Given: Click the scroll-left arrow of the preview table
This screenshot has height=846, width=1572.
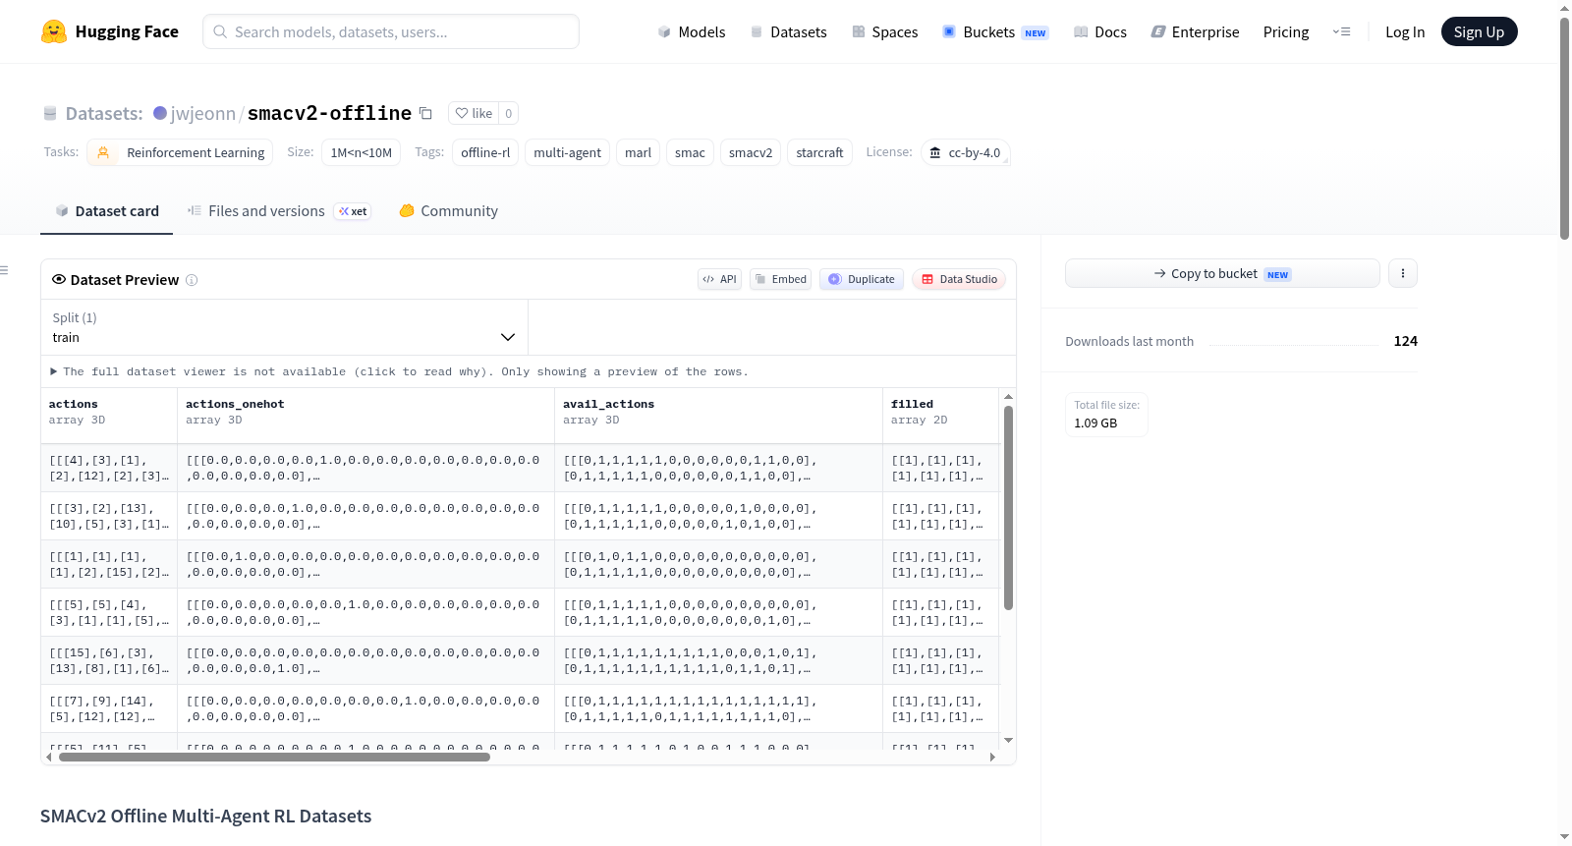Looking at the screenshot, I should [x=48, y=758].
